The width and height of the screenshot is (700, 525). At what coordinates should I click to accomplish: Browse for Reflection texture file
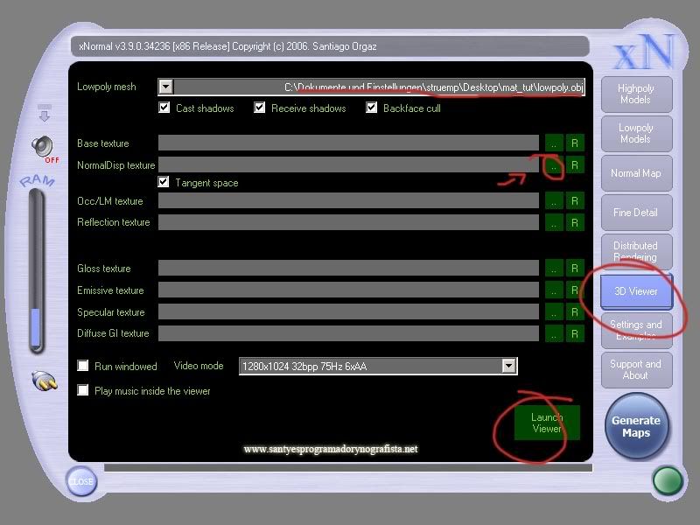point(554,222)
